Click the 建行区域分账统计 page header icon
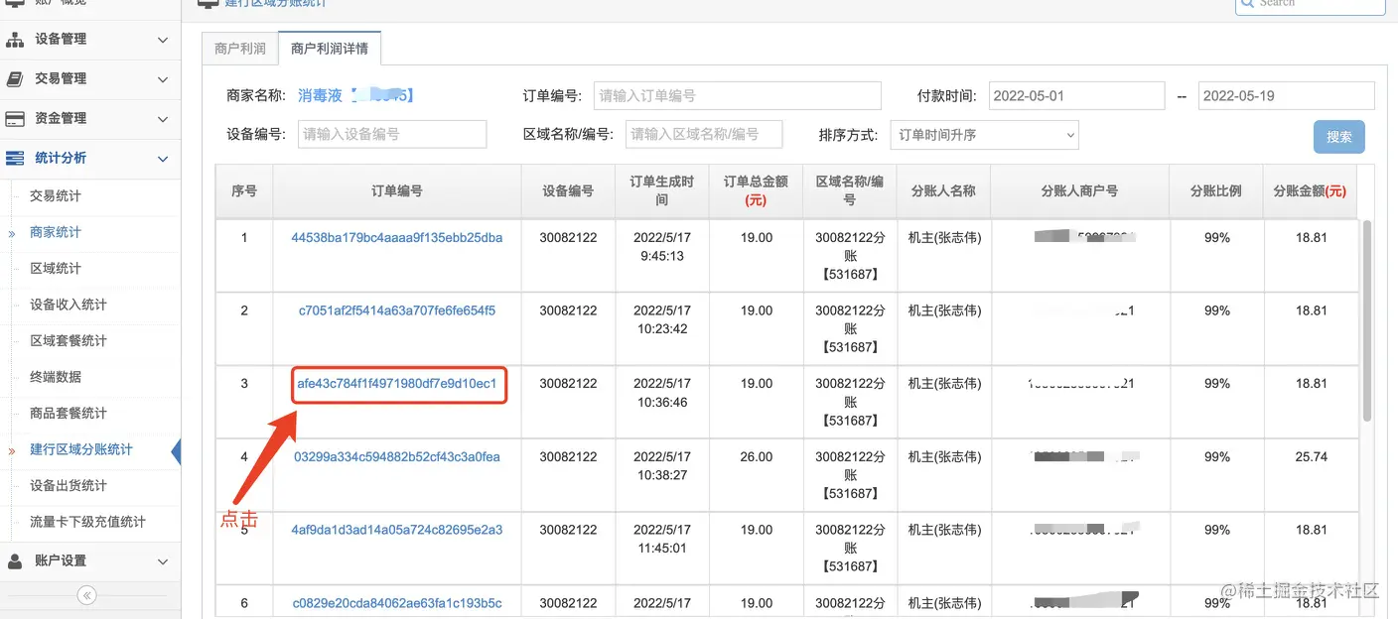 pos(207,3)
